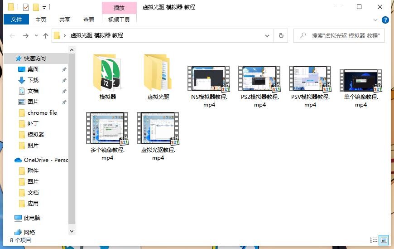Open address bar history dropdown
The height and width of the screenshot is (249, 394).
tap(269, 35)
